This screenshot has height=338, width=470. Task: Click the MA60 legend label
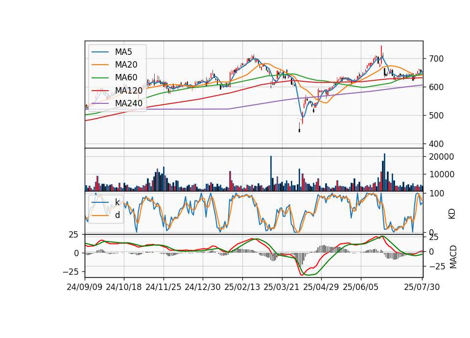coord(126,78)
